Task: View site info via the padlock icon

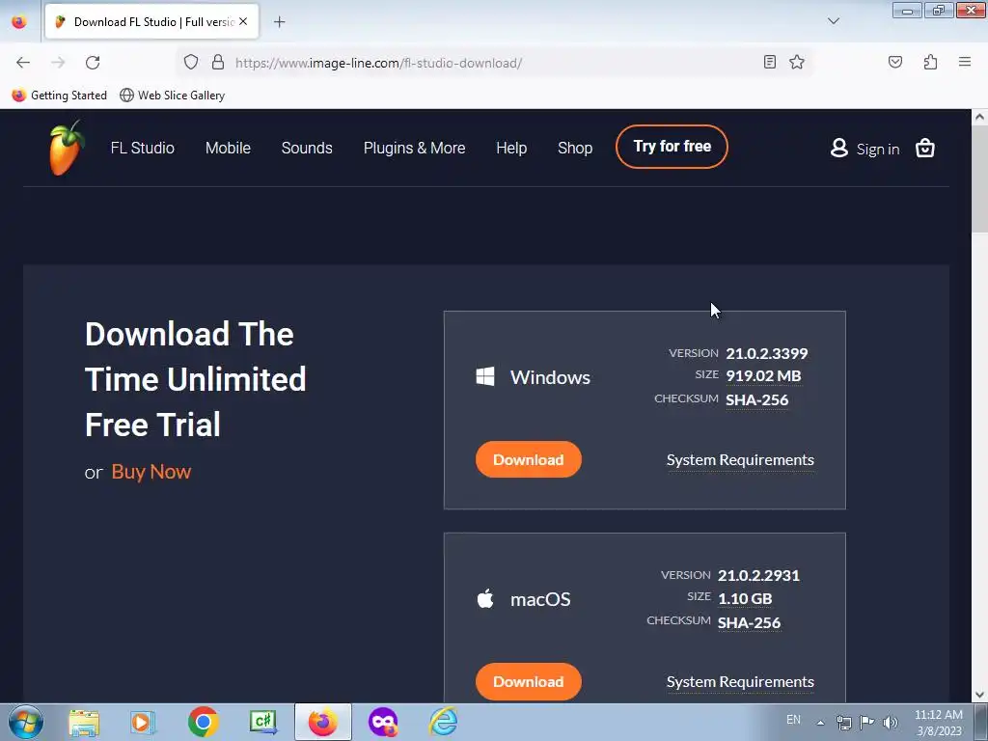Action: tap(218, 63)
